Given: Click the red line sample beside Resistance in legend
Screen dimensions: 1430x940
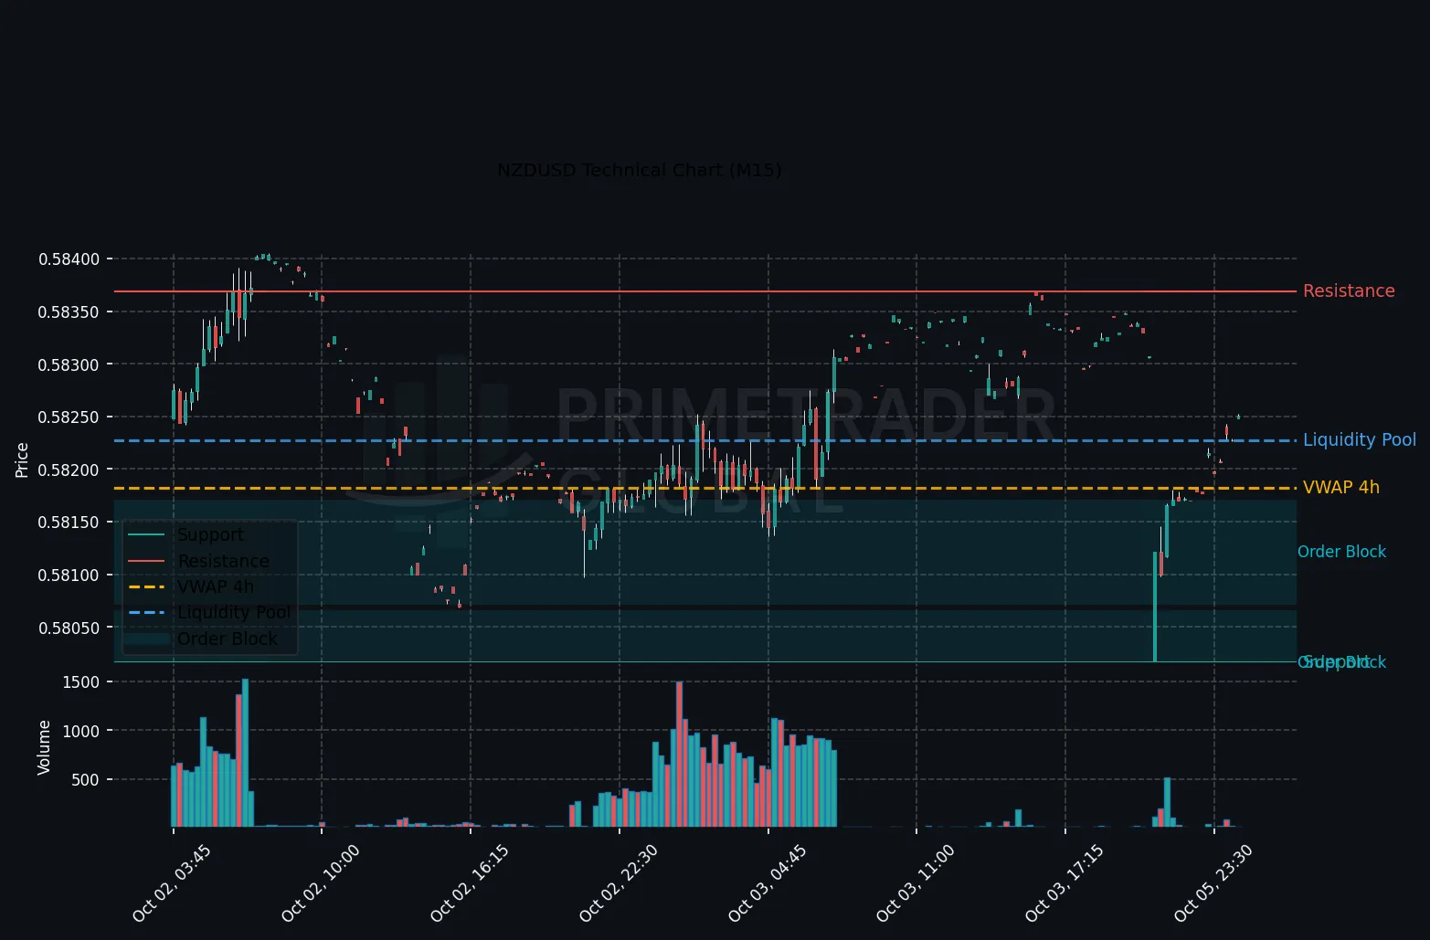Looking at the screenshot, I should click(x=146, y=562).
